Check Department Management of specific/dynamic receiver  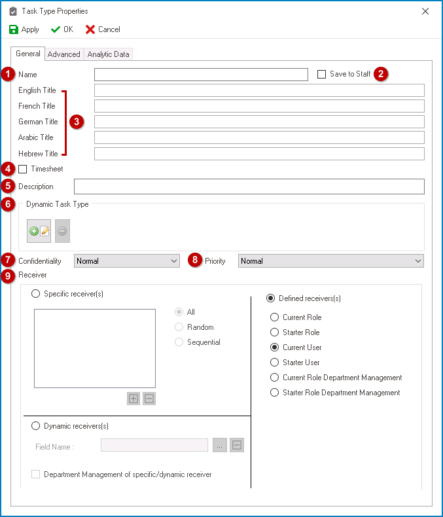coord(35,474)
